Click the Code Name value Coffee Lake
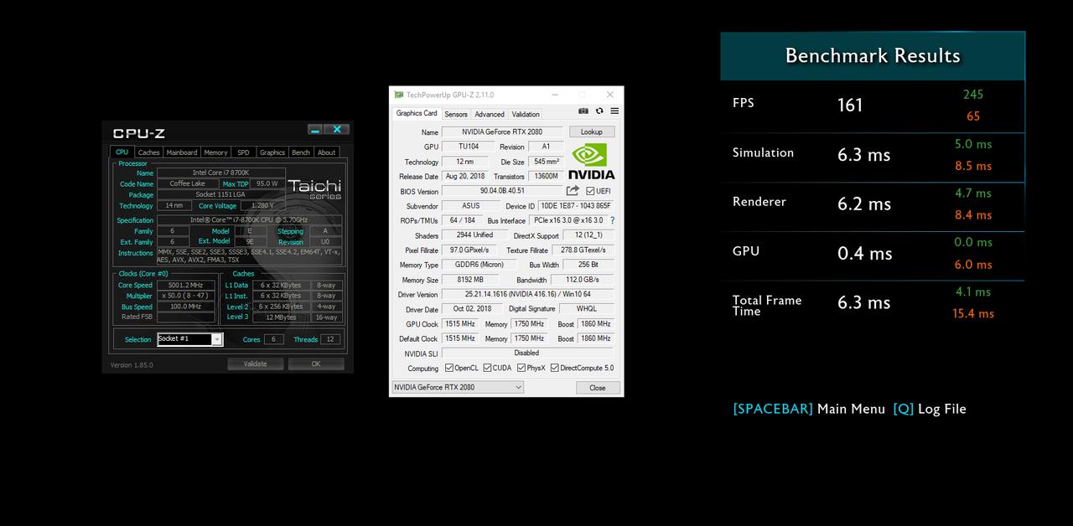 point(188,183)
